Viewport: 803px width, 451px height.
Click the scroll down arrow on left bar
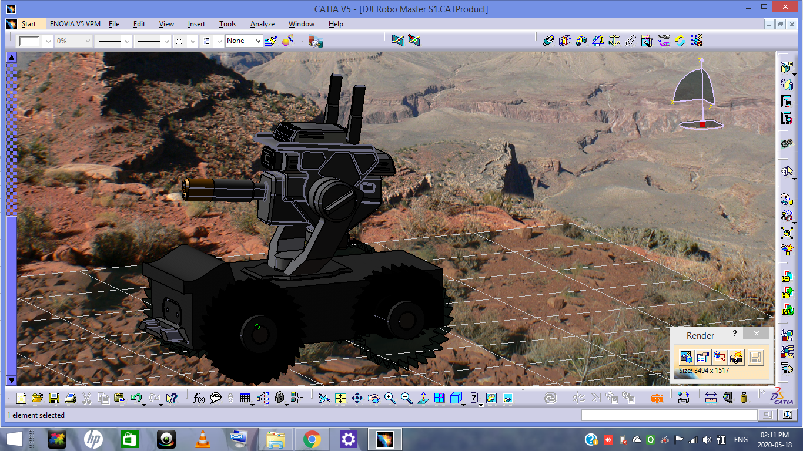click(12, 380)
